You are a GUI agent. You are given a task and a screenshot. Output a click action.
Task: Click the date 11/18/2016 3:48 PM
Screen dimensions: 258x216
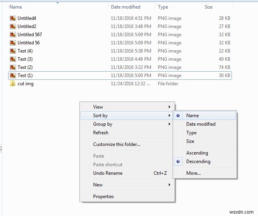[131, 26]
